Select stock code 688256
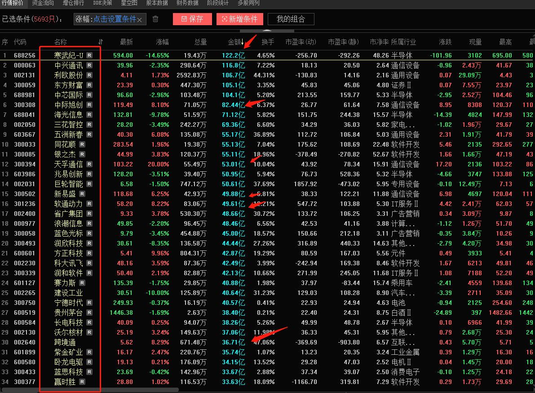The image size is (535, 393). pyautogui.click(x=25, y=55)
